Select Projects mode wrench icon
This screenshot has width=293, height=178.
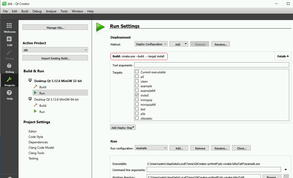[x=9, y=79]
